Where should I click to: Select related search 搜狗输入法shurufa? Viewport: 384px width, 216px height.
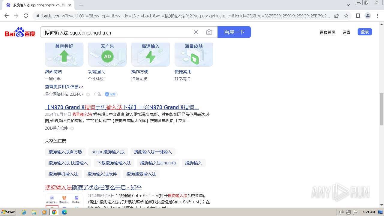158,163
